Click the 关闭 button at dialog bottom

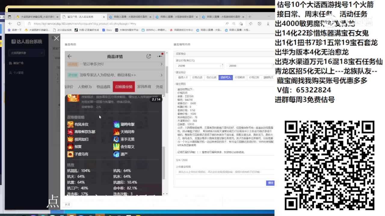pyautogui.click(x=67, y=205)
